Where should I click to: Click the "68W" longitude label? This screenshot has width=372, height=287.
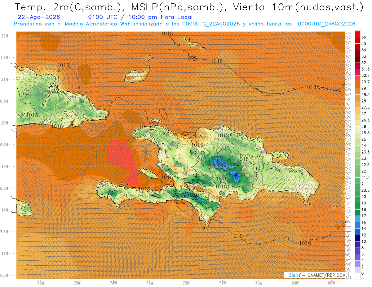tap(331, 283)
